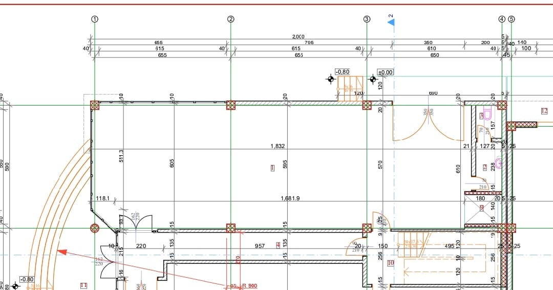The height and width of the screenshot is (290, 553).
Task: Select the red arrowhead of the radius leader
Action: pos(62,252)
